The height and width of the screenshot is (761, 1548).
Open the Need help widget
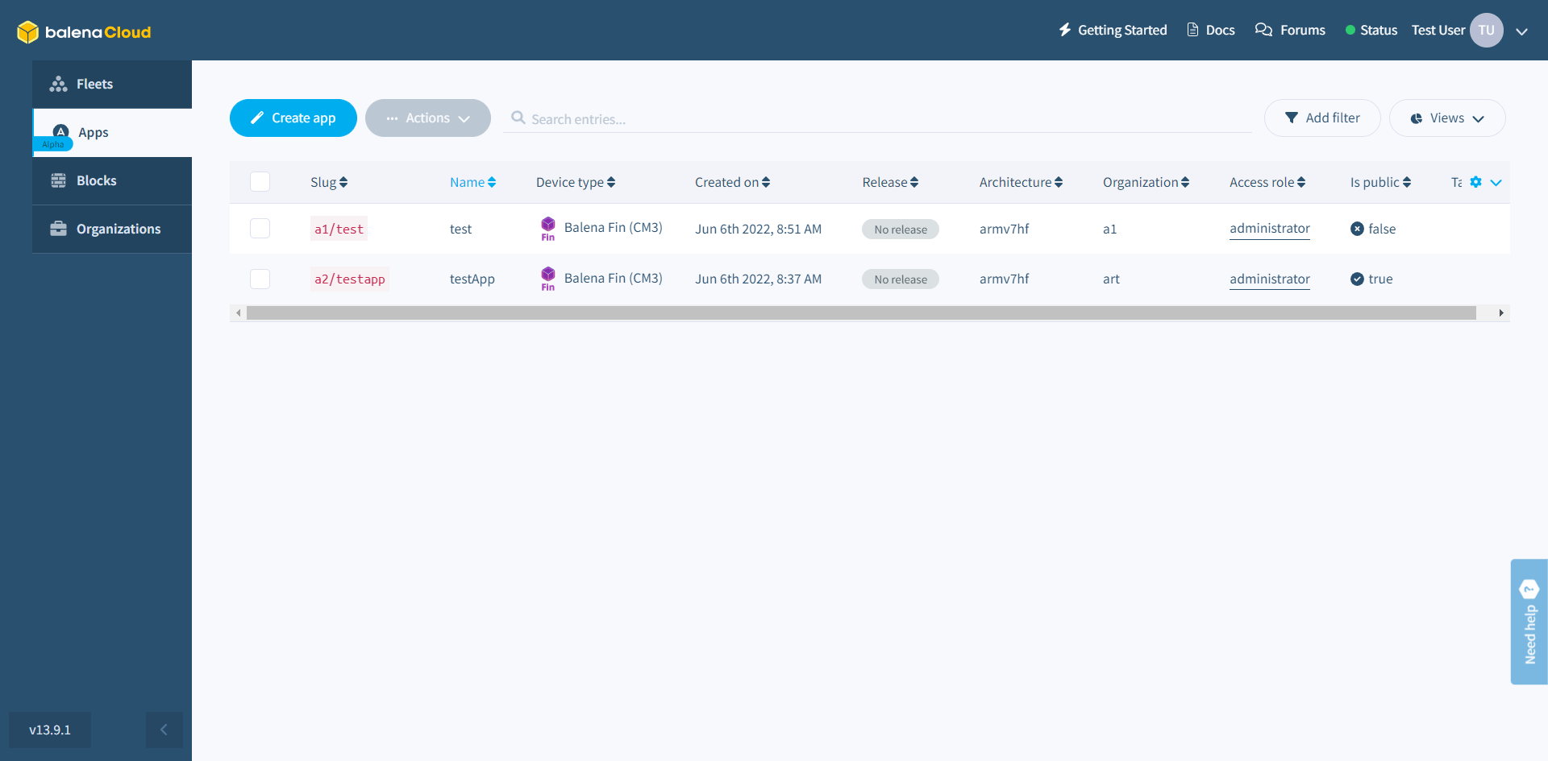tap(1529, 622)
